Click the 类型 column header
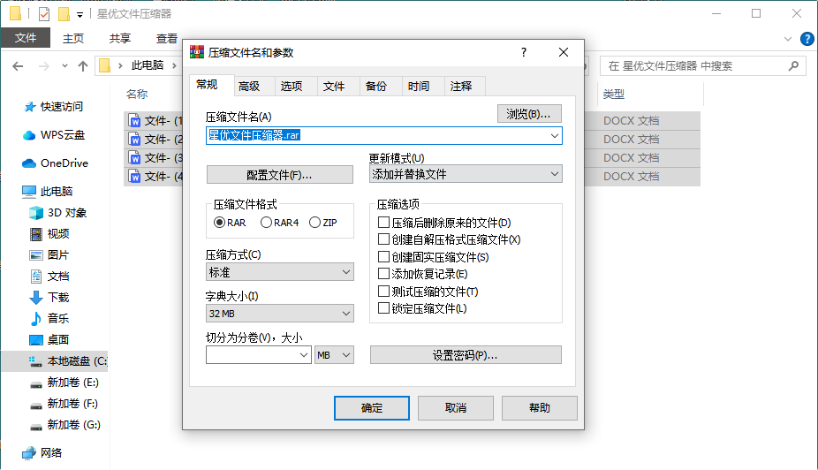818x470 pixels. click(x=613, y=95)
